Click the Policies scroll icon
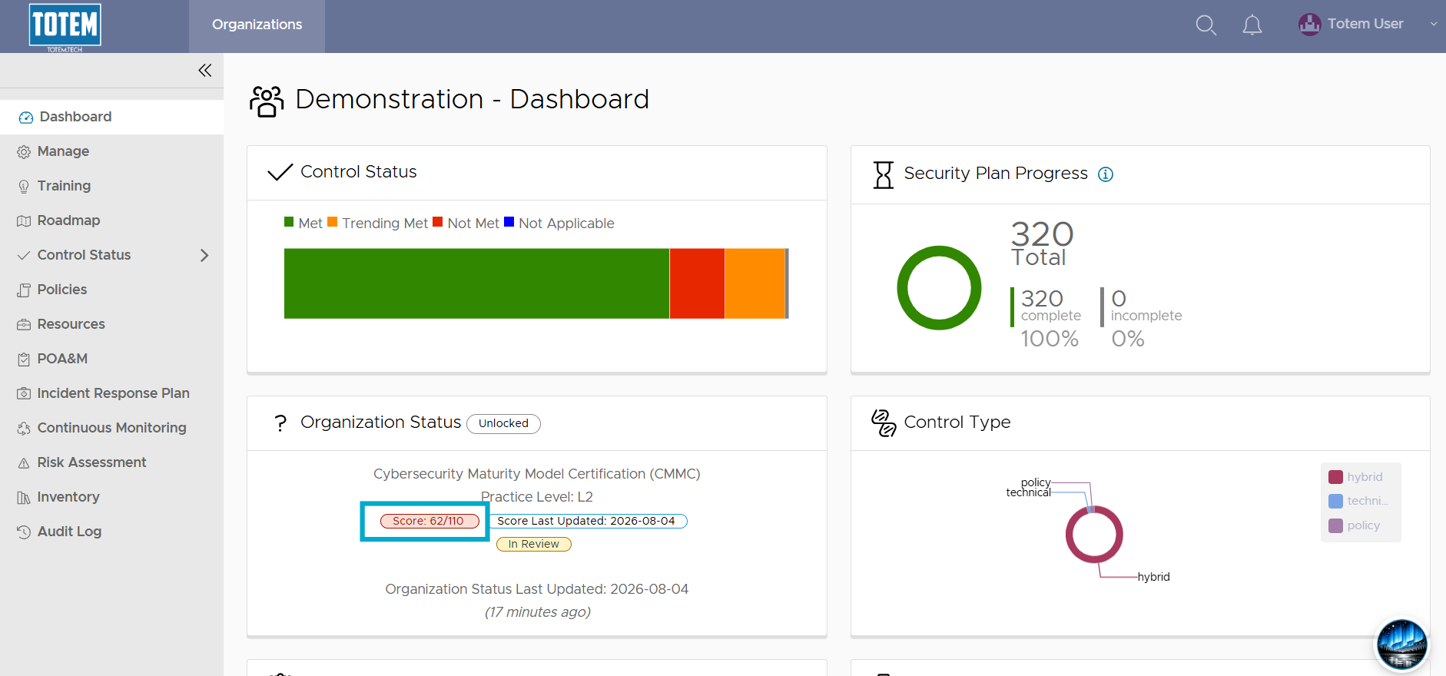 24,290
